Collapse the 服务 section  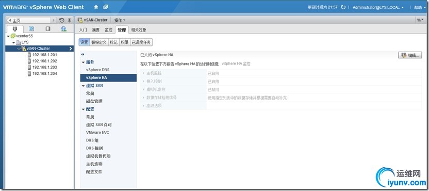(83, 62)
